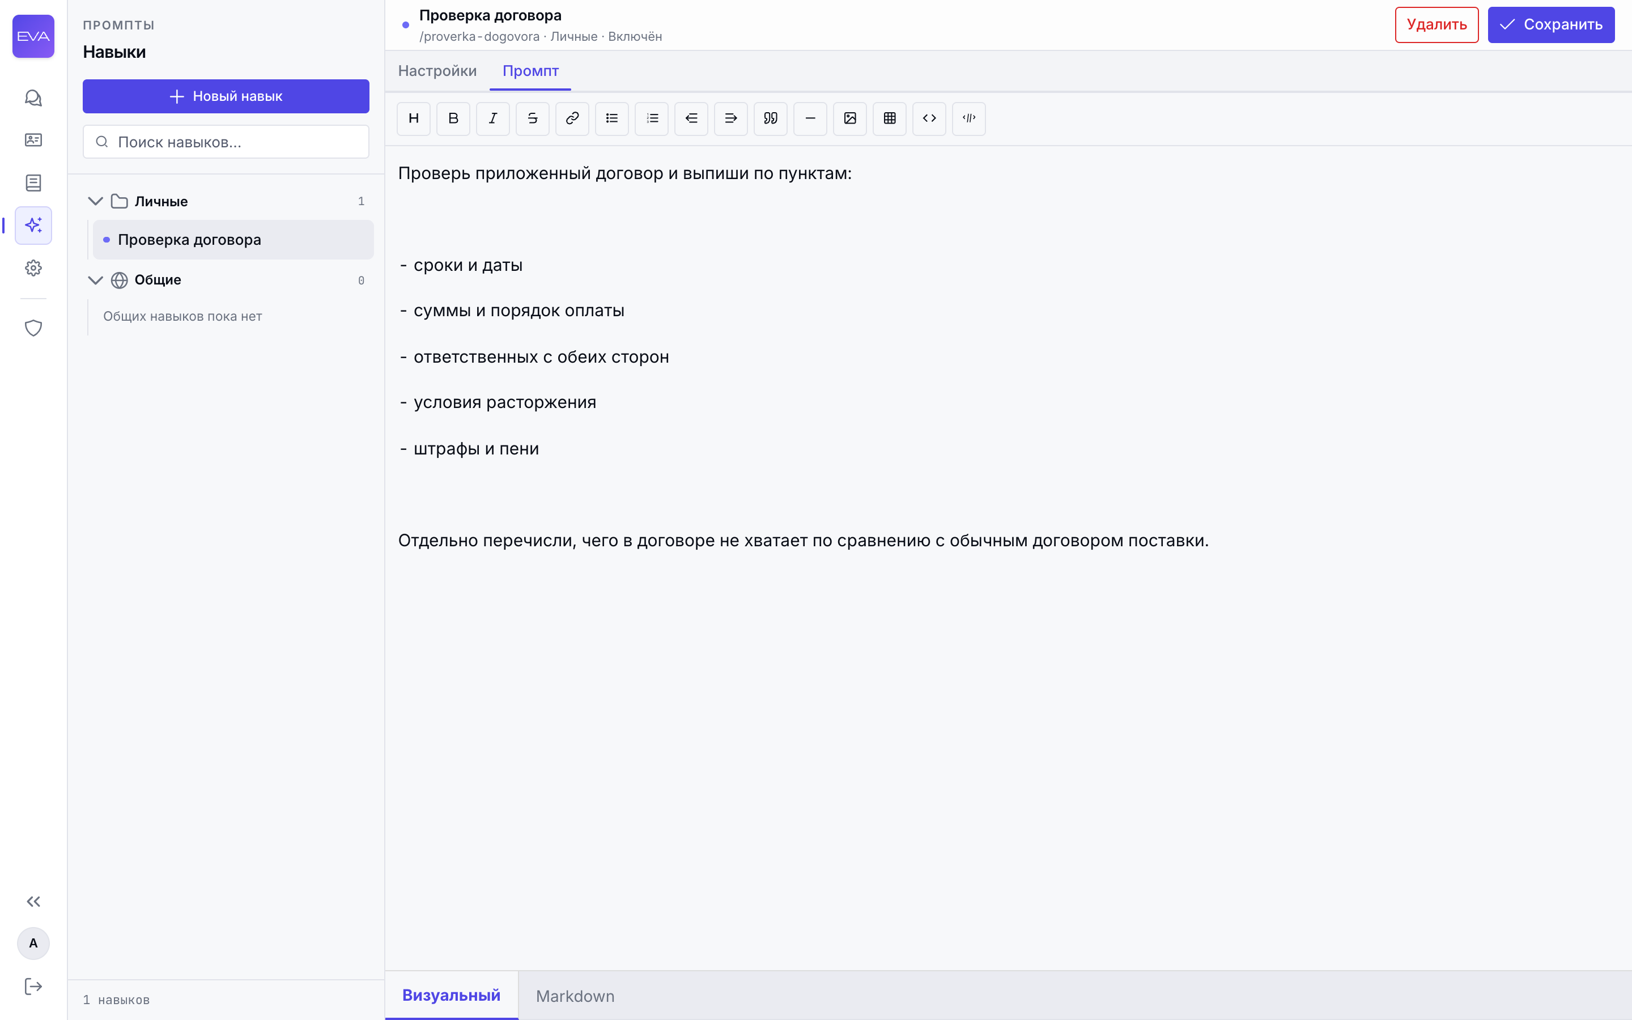Open settings gear in sidebar
Viewport: 1632px width, 1020px height.
coord(33,268)
